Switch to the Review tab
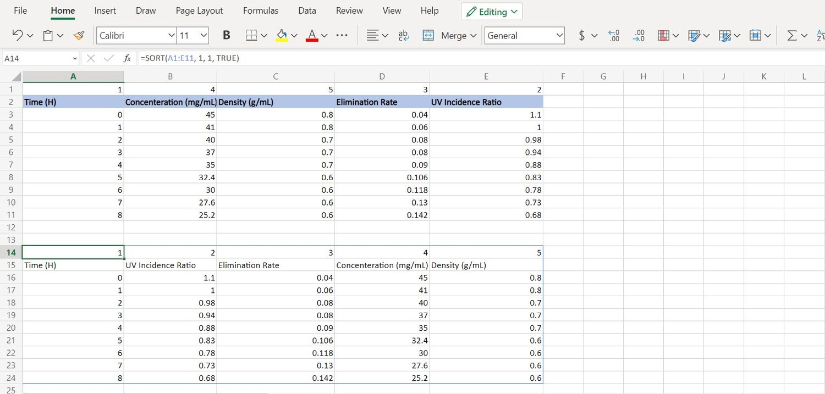 point(349,10)
